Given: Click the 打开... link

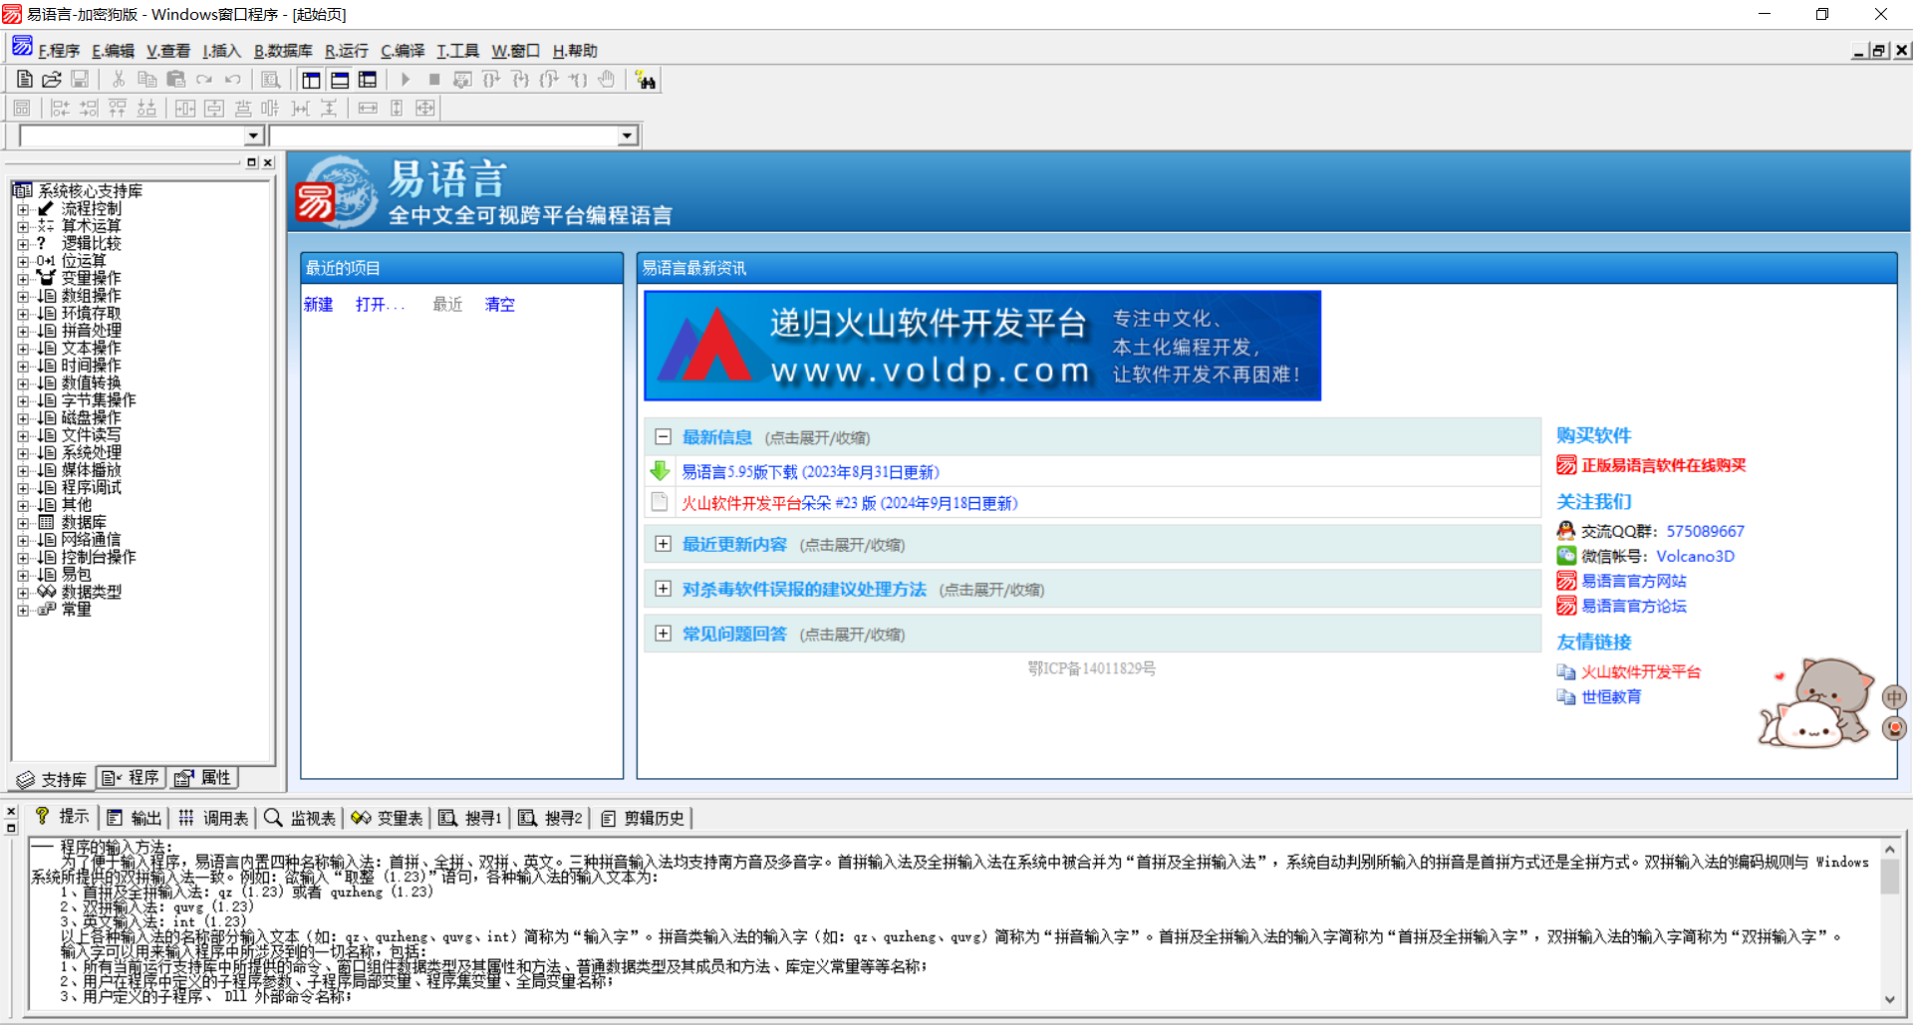Looking at the screenshot, I should [380, 304].
